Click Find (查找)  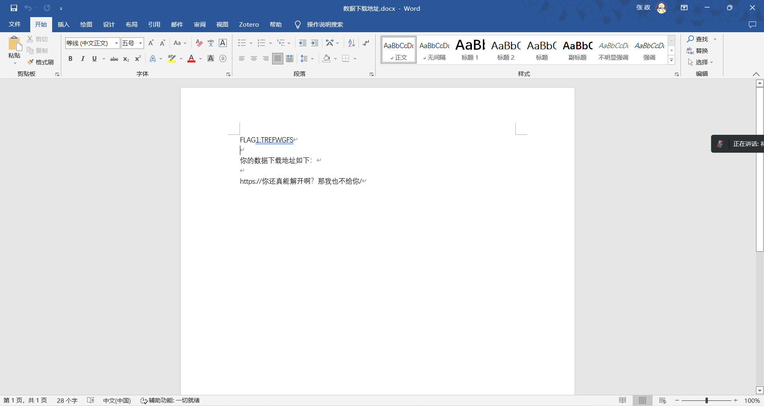pos(698,39)
